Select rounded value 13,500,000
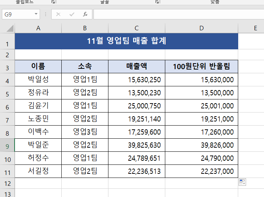 click(202, 93)
